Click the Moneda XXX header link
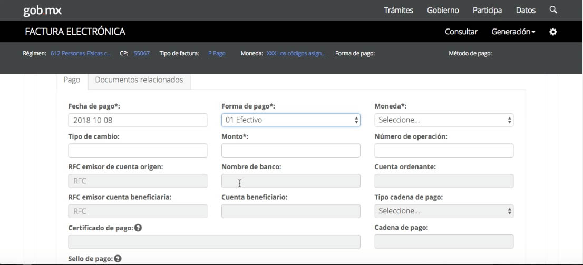The height and width of the screenshot is (265, 583). 296,54
